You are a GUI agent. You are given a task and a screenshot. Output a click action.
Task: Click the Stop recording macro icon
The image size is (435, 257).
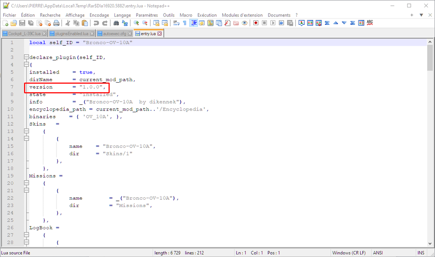pyautogui.click(x=264, y=23)
